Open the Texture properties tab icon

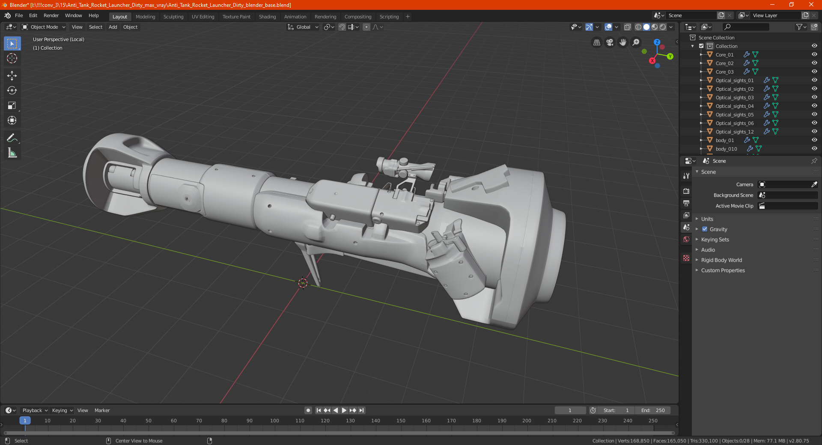686,258
